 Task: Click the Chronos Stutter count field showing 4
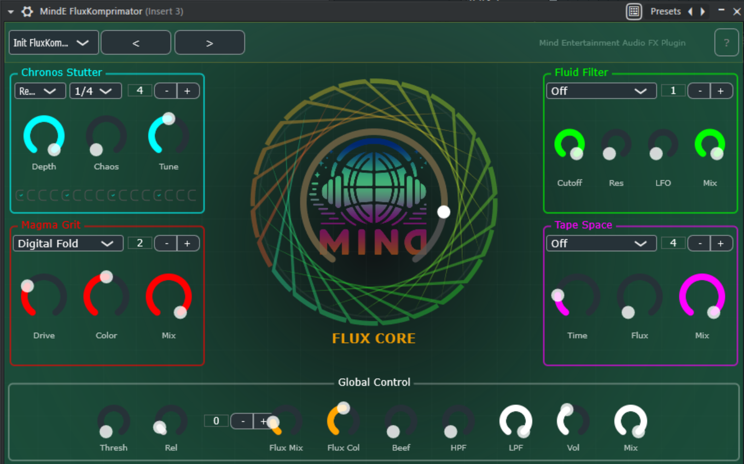[139, 90]
